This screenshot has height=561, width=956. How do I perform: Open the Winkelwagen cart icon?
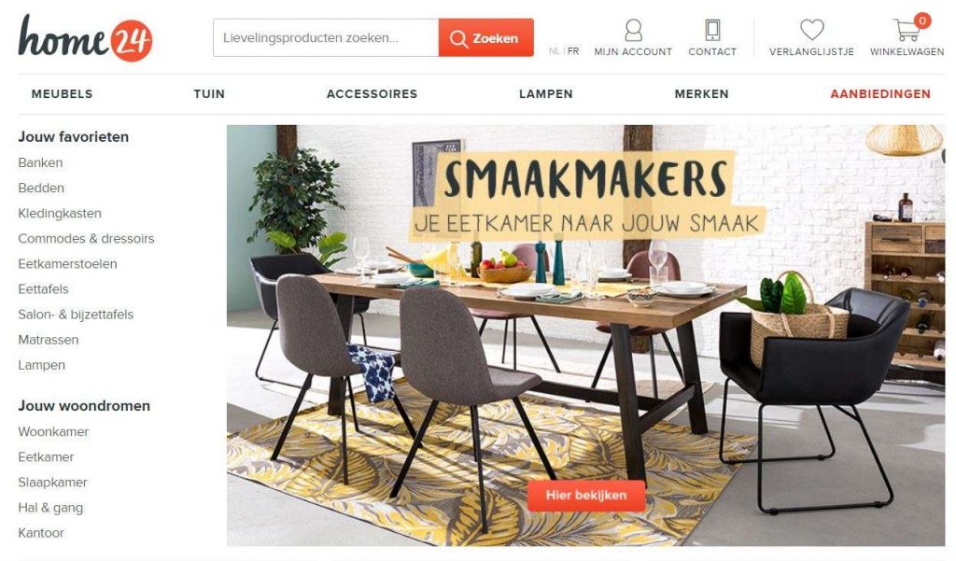(x=907, y=29)
